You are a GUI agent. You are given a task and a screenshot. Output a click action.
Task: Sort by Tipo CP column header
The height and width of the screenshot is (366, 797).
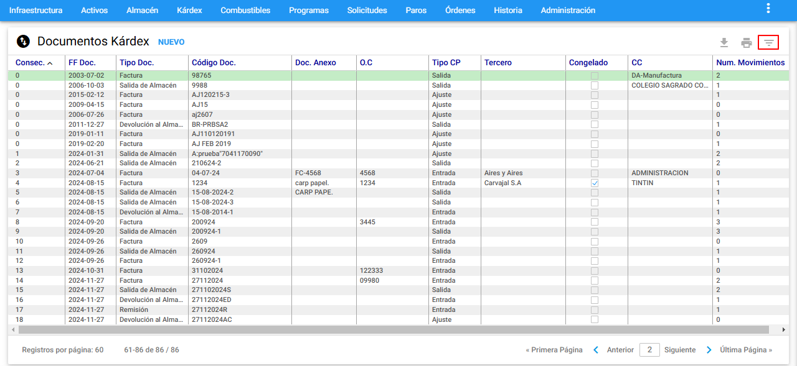tap(446, 63)
